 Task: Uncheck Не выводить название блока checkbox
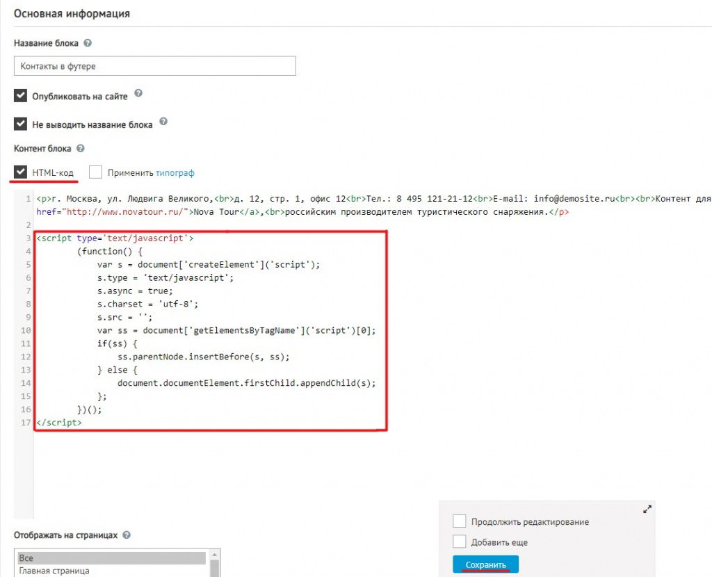click(20, 124)
